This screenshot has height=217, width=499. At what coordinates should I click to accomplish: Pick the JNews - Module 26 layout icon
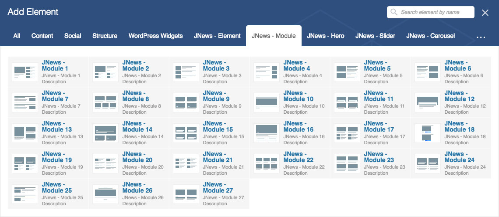coord(105,194)
